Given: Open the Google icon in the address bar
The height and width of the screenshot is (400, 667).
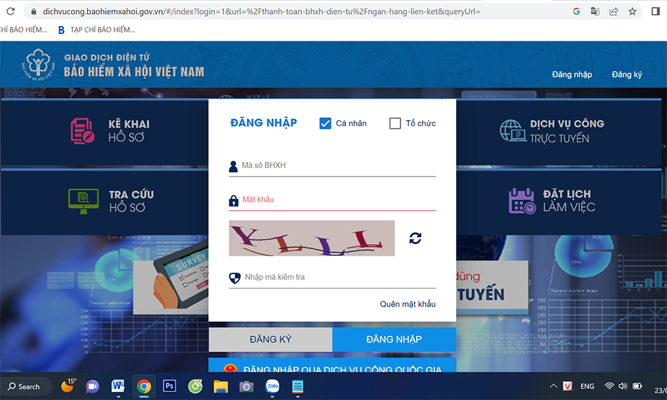Looking at the screenshot, I should point(576,11).
